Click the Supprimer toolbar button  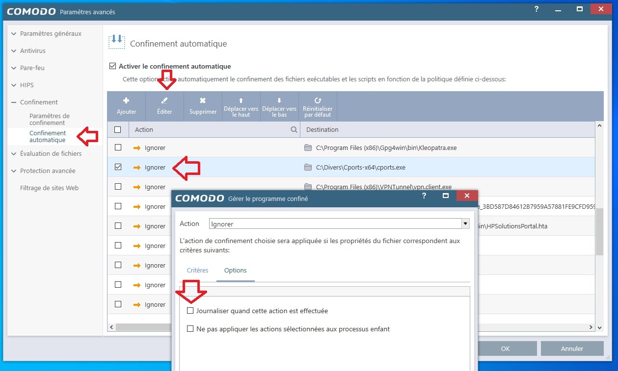[x=203, y=106]
